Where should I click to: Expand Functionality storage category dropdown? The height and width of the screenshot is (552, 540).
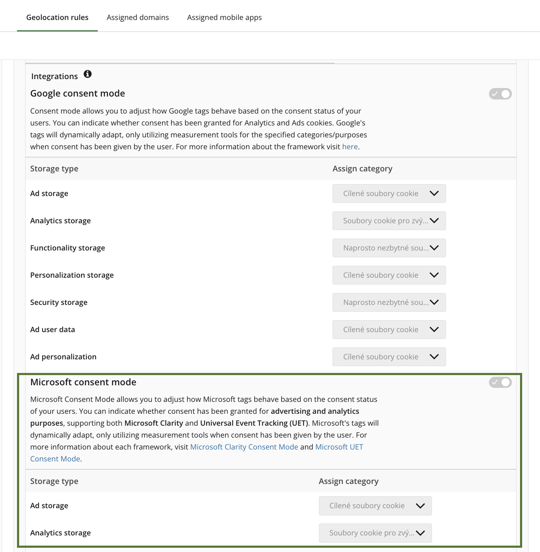click(389, 248)
